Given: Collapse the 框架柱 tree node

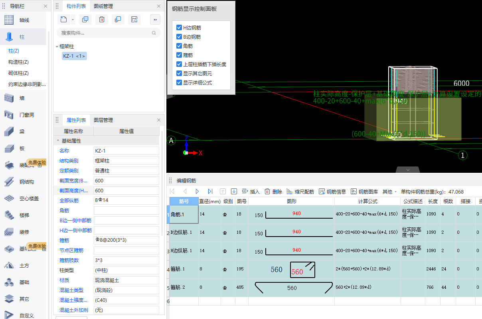Looking at the screenshot, I should point(57,47).
